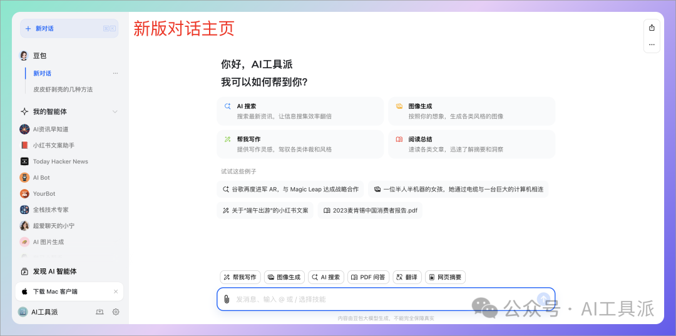
Task: Open example 2023麦肯锡中国消费者报告.pdf
Action: pos(370,211)
